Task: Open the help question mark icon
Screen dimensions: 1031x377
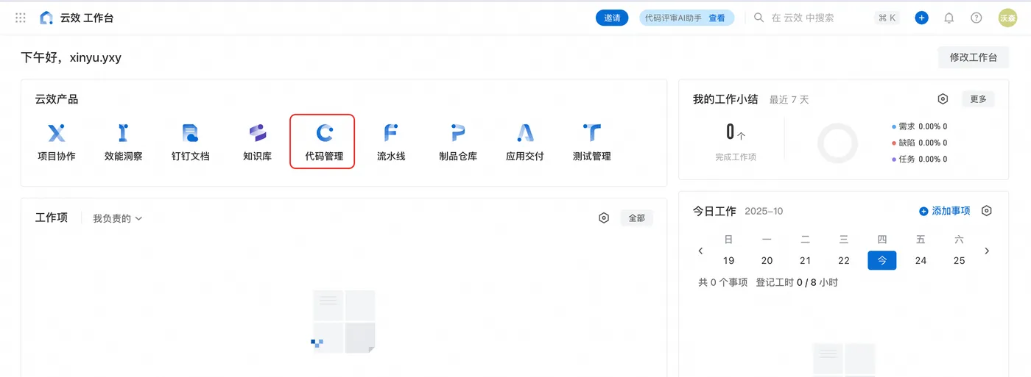Action: click(977, 18)
